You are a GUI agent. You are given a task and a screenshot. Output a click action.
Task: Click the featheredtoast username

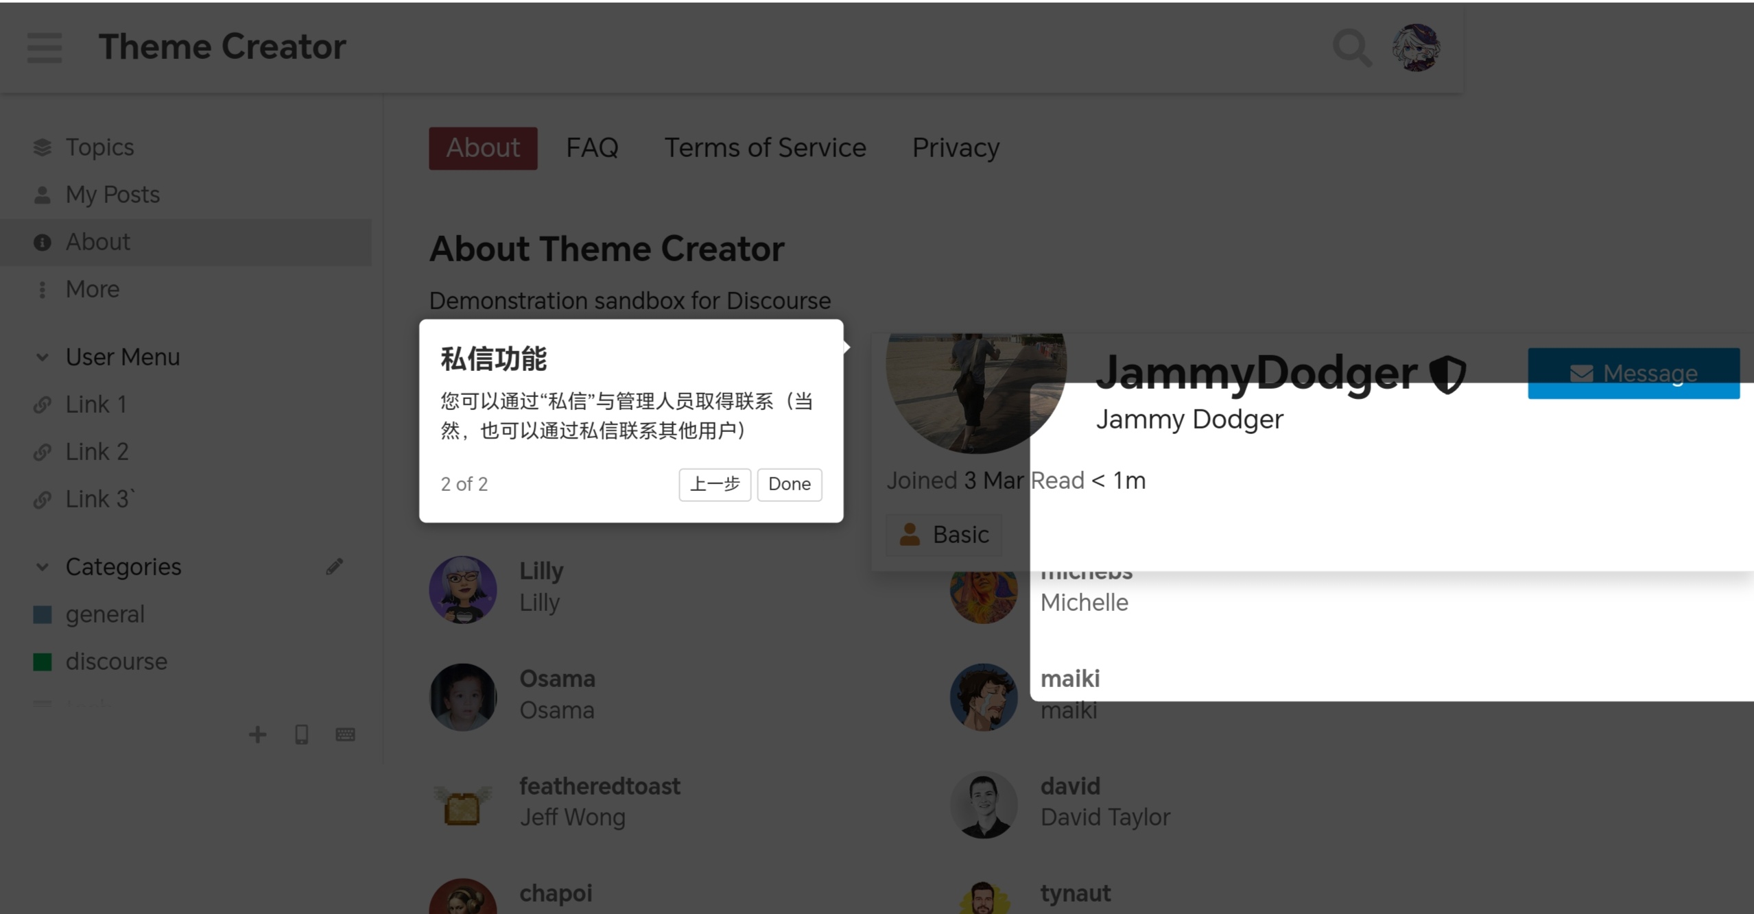tap(600, 786)
